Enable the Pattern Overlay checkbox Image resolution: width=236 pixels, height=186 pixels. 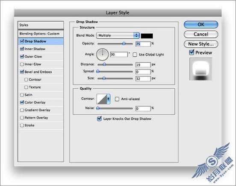coord(22,118)
